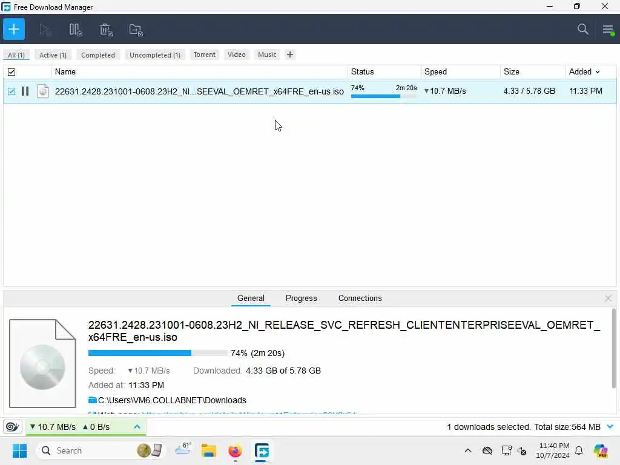Expand the speed panel chevron in status bar
This screenshot has height=465, width=620.
point(137,427)
